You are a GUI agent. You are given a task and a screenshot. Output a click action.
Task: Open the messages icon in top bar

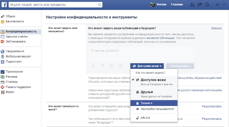click(200, 5)
